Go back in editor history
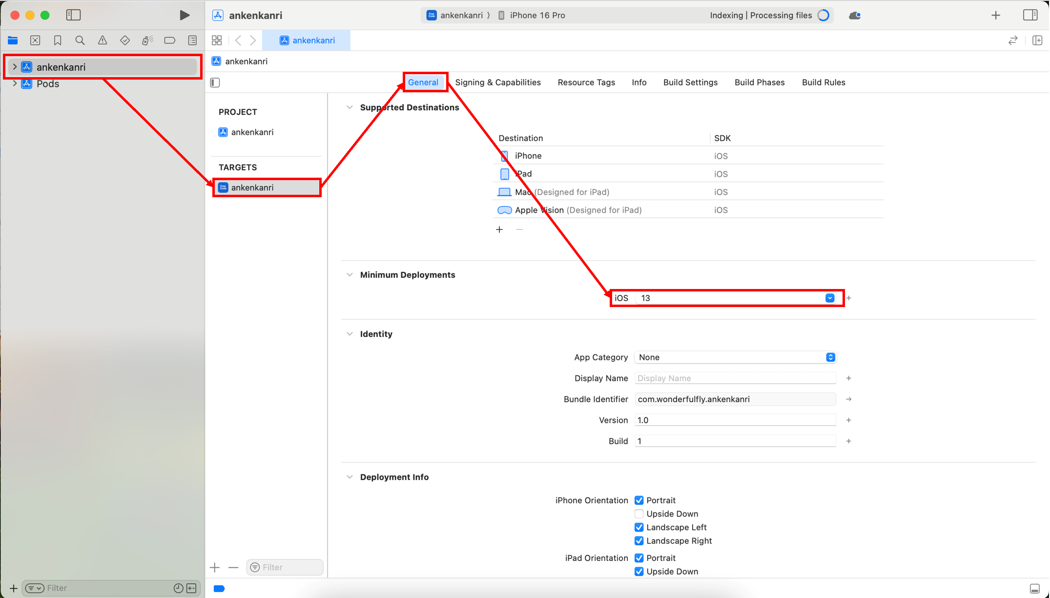This screenshot has width=1050, height=598. point(238,41)
